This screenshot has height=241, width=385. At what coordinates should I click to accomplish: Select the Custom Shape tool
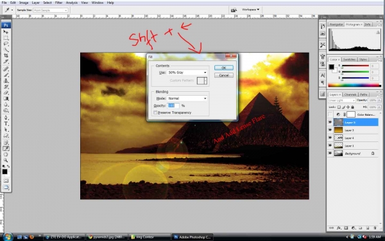pyautogui.click(x=6, y=136)
